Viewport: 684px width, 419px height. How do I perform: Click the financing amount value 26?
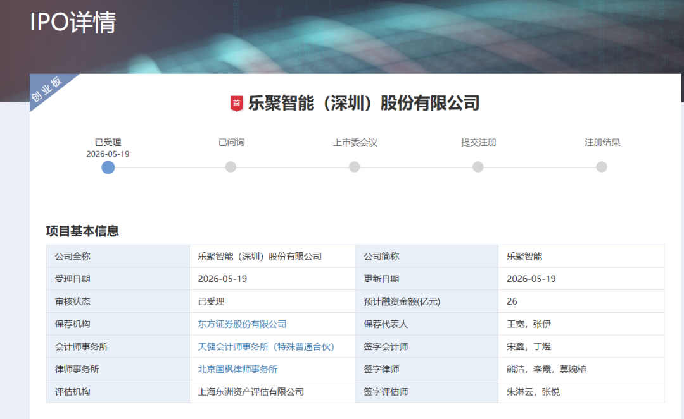pyautogui.click(x=512, y=301)
